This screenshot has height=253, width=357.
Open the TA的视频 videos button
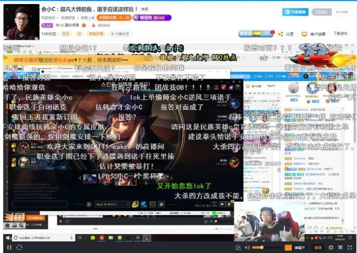(x=295, y=12)
